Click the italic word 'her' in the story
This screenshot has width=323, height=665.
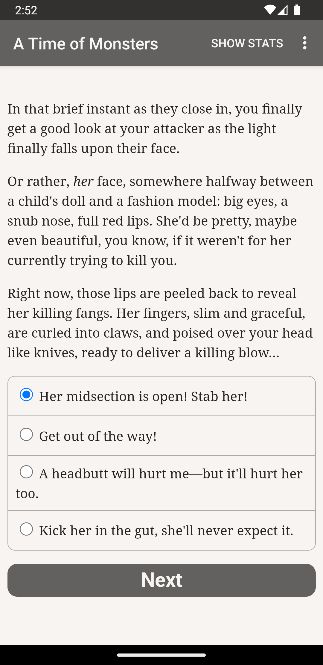coord(83,181)
